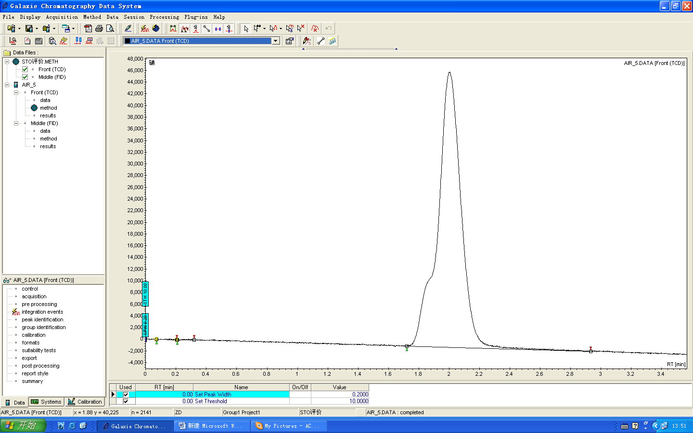
Task: Click the Print icon in the toolbar
Action: (99, 28)
